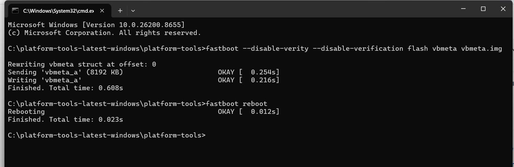Screen dimensions: 514x167
Task: Click the '--disable-verification' flag in the command
Action: coord(358,49)
